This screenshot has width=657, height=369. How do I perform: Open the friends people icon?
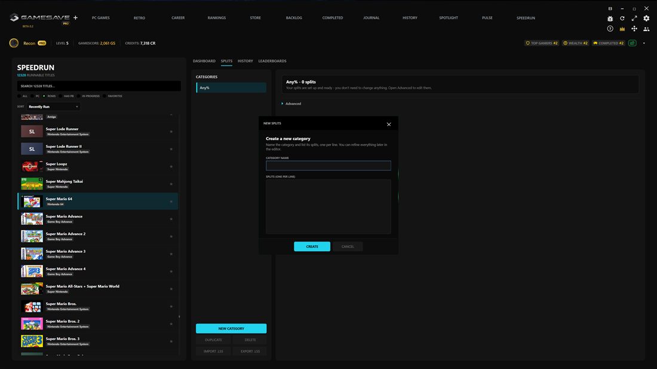[646, 29]
